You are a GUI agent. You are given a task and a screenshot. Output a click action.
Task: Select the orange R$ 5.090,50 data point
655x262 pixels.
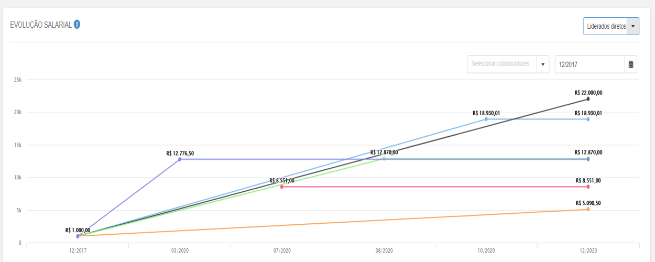click(x=588, y=209)
